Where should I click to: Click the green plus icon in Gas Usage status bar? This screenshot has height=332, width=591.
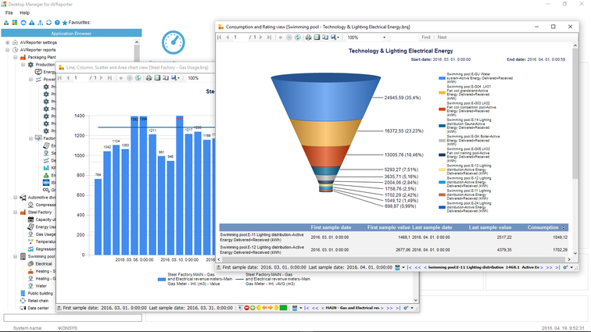pos(253,308)
